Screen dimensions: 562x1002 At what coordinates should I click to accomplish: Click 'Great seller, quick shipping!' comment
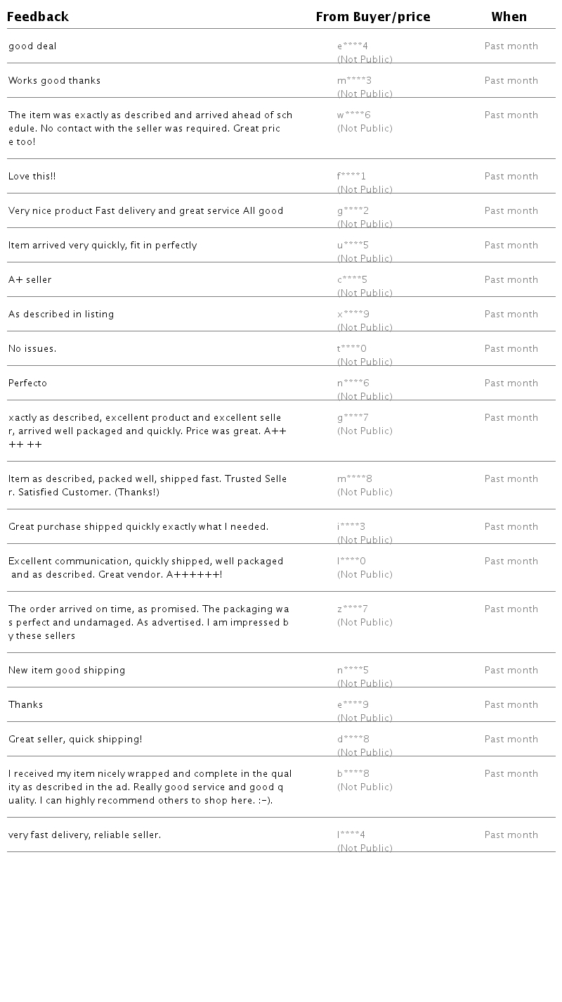pyautogui.click(x=75, y=740)
